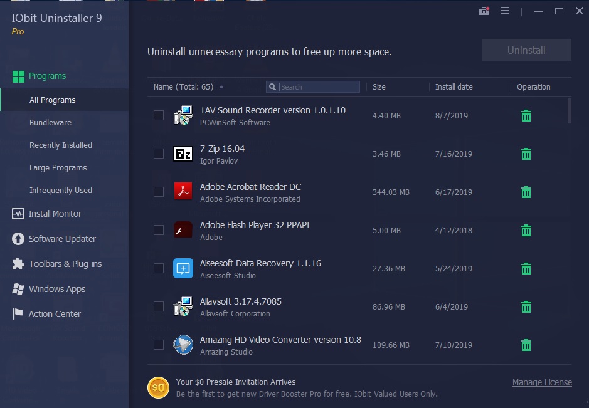This screenshot has height=408, width=589.
Task: Open the hamburger options menu
Action: click(x=504, y=11)
